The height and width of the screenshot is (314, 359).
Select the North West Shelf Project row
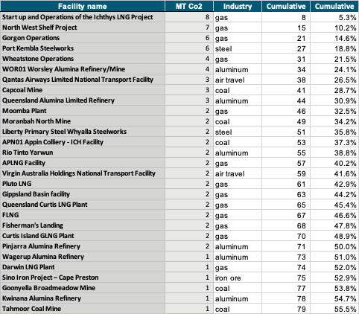(179, 28)
